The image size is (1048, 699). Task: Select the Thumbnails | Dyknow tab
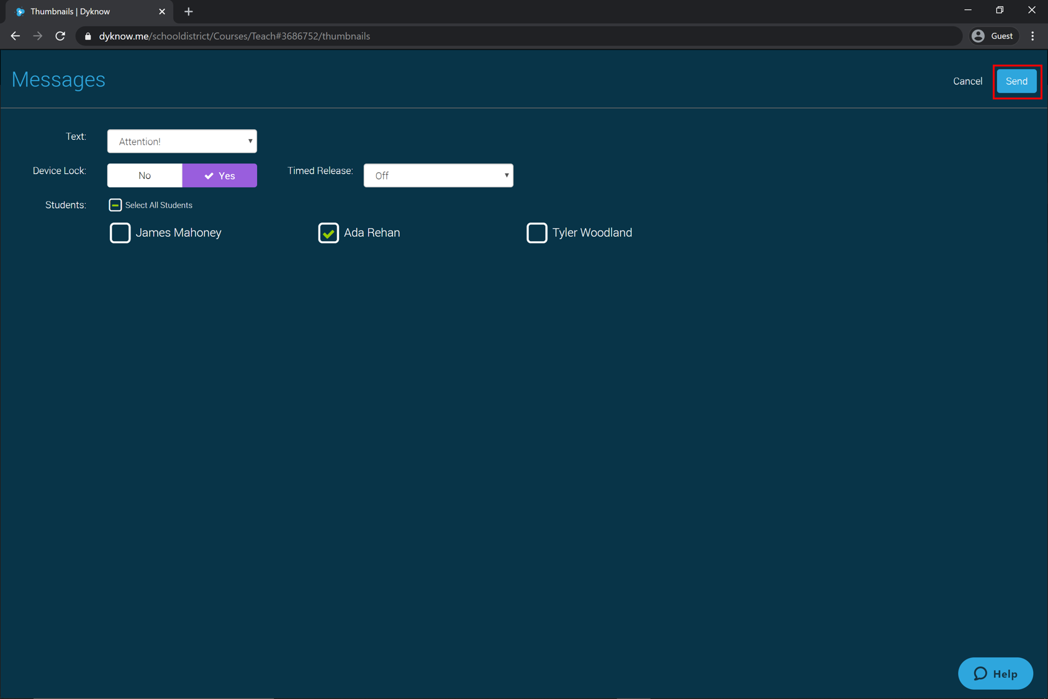click(90, 12)
